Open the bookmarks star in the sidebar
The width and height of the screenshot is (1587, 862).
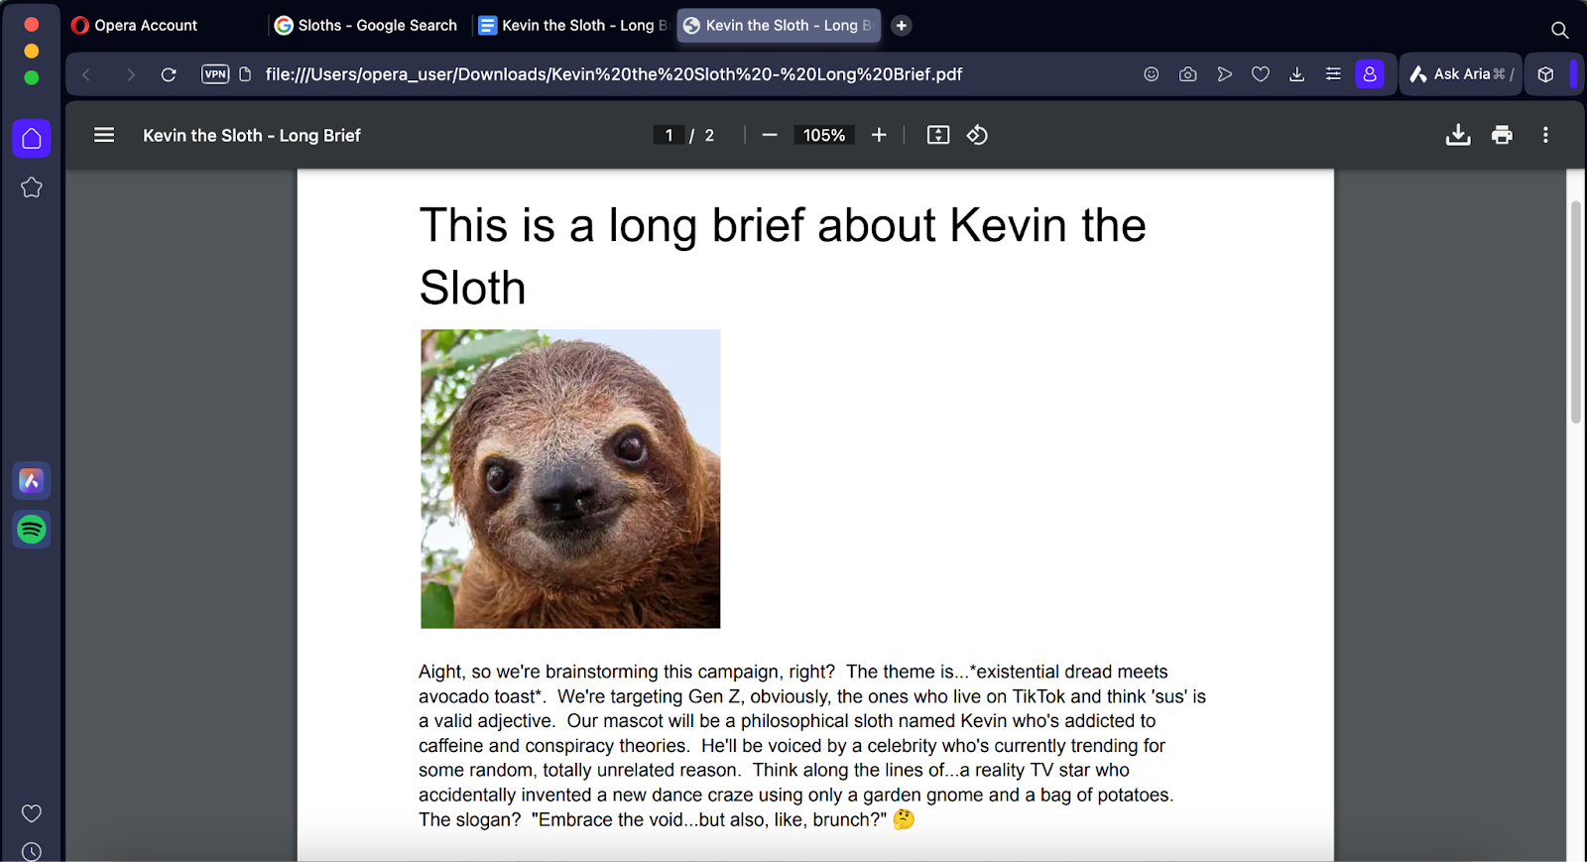click(x=32, y=187)
